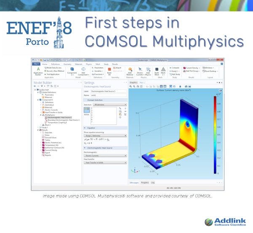Open the Heat transfer dropdown
Image resolution: width=253 pixels, height=233 pixels.
coord(105,162)
